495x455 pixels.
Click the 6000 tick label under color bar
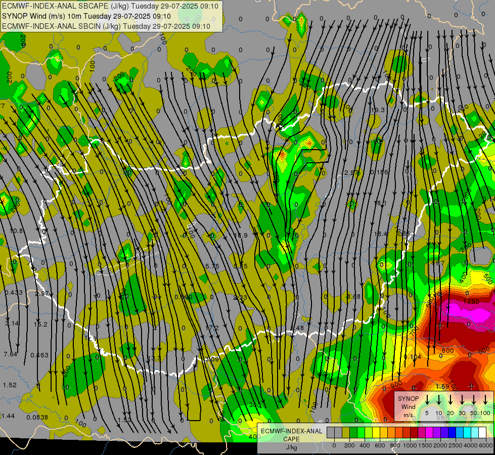486,445
